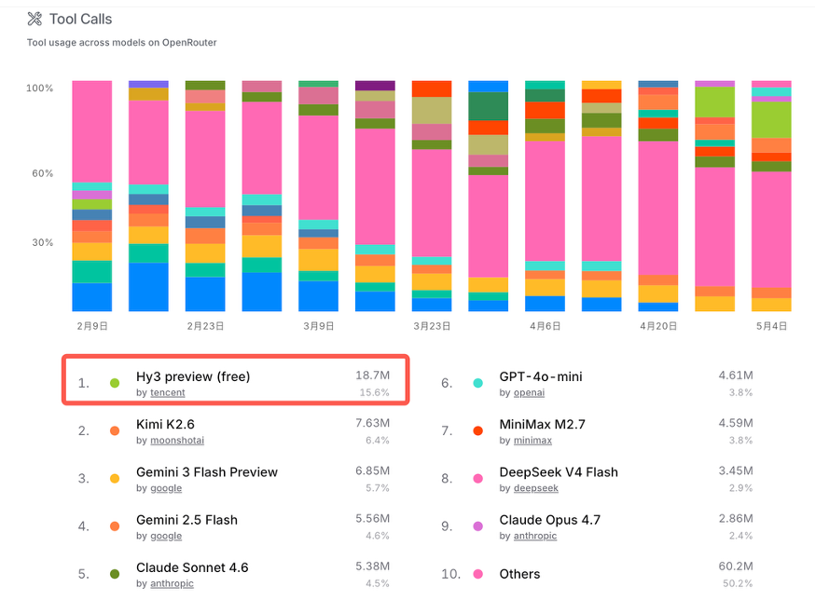Click the 4.61M value for GPT-4o-mini

(736, 375)
